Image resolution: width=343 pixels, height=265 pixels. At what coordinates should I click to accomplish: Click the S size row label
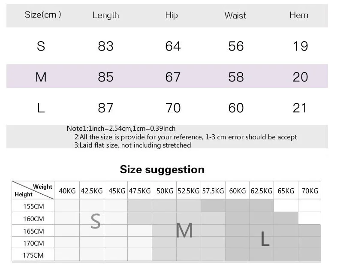pyautogui.click(x=41, y=46)
